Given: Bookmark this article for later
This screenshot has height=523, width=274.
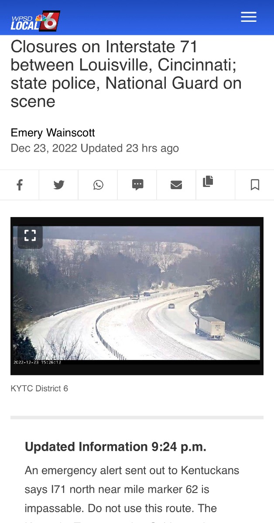Looking at the screenshot, I should (x=255, y=185).
